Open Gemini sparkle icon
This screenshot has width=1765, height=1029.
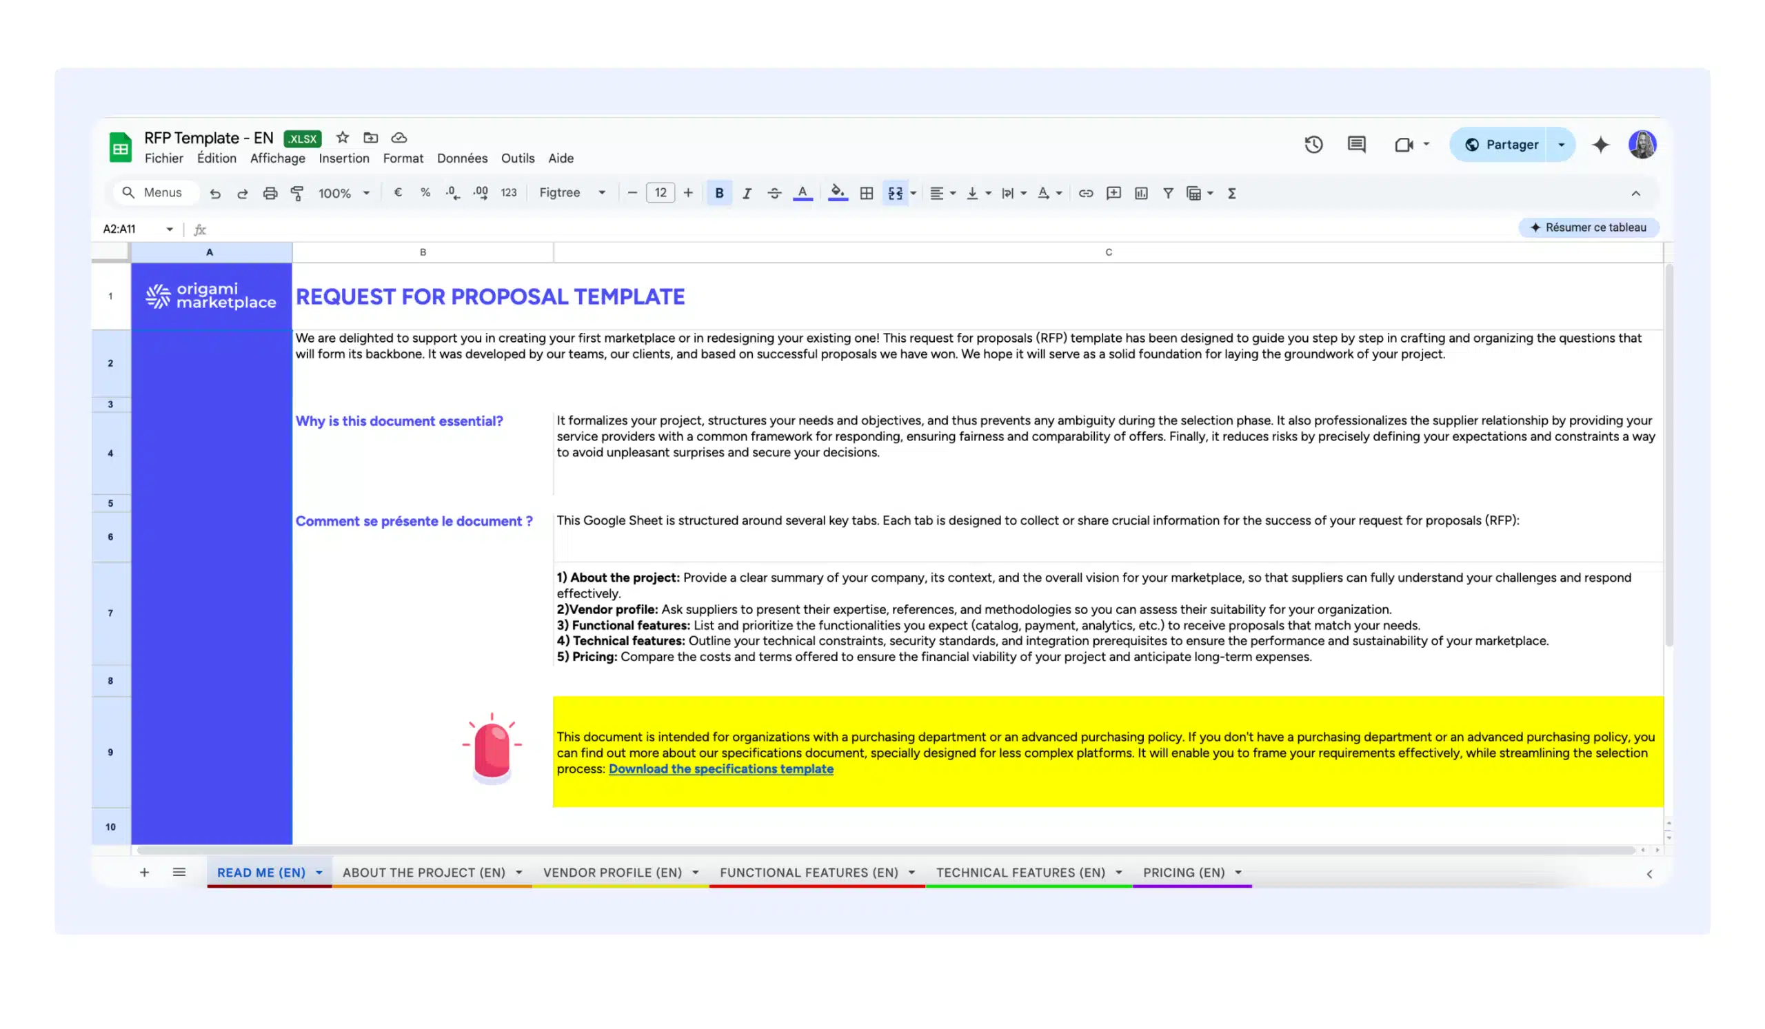point(1600,144)
